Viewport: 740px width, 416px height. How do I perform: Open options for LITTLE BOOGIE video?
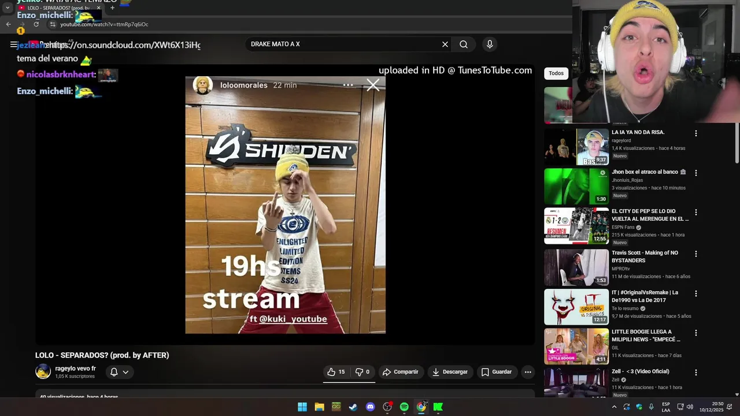tap(696, 333)
